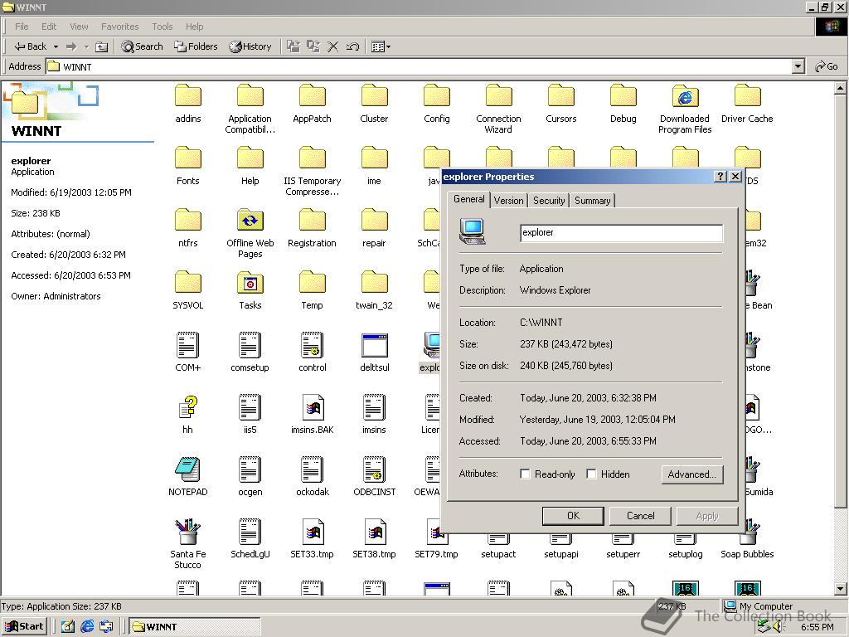Viewport: 849px width, 637px height.
Task: Click the Move To toolbar icon
Action: pos(293,46)
